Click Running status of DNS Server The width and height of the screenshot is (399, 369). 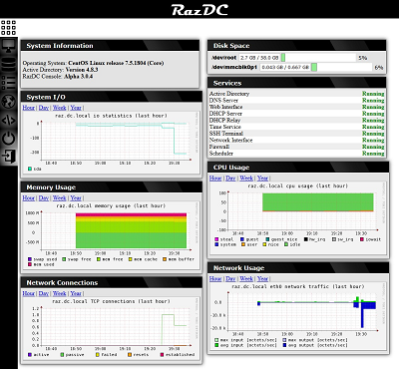coord(373,100)
